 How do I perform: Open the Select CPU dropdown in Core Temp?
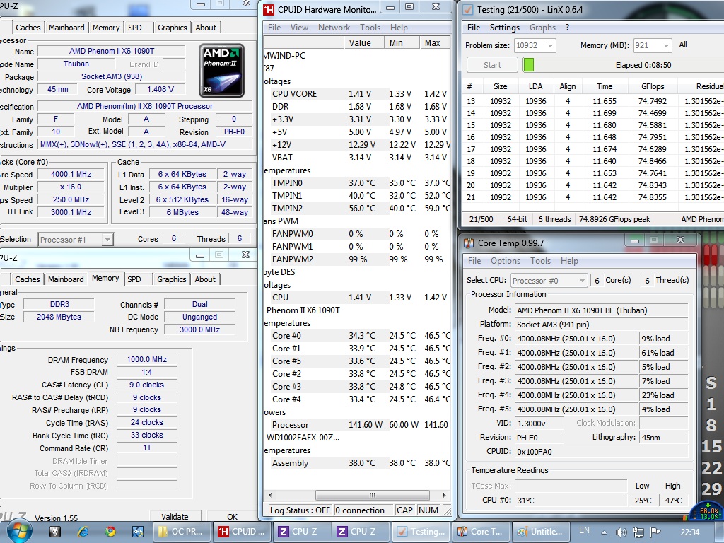tap(582, 281)
